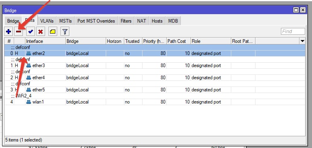
Task: Open the VLANs tab
Action: [x=47, y=21]
